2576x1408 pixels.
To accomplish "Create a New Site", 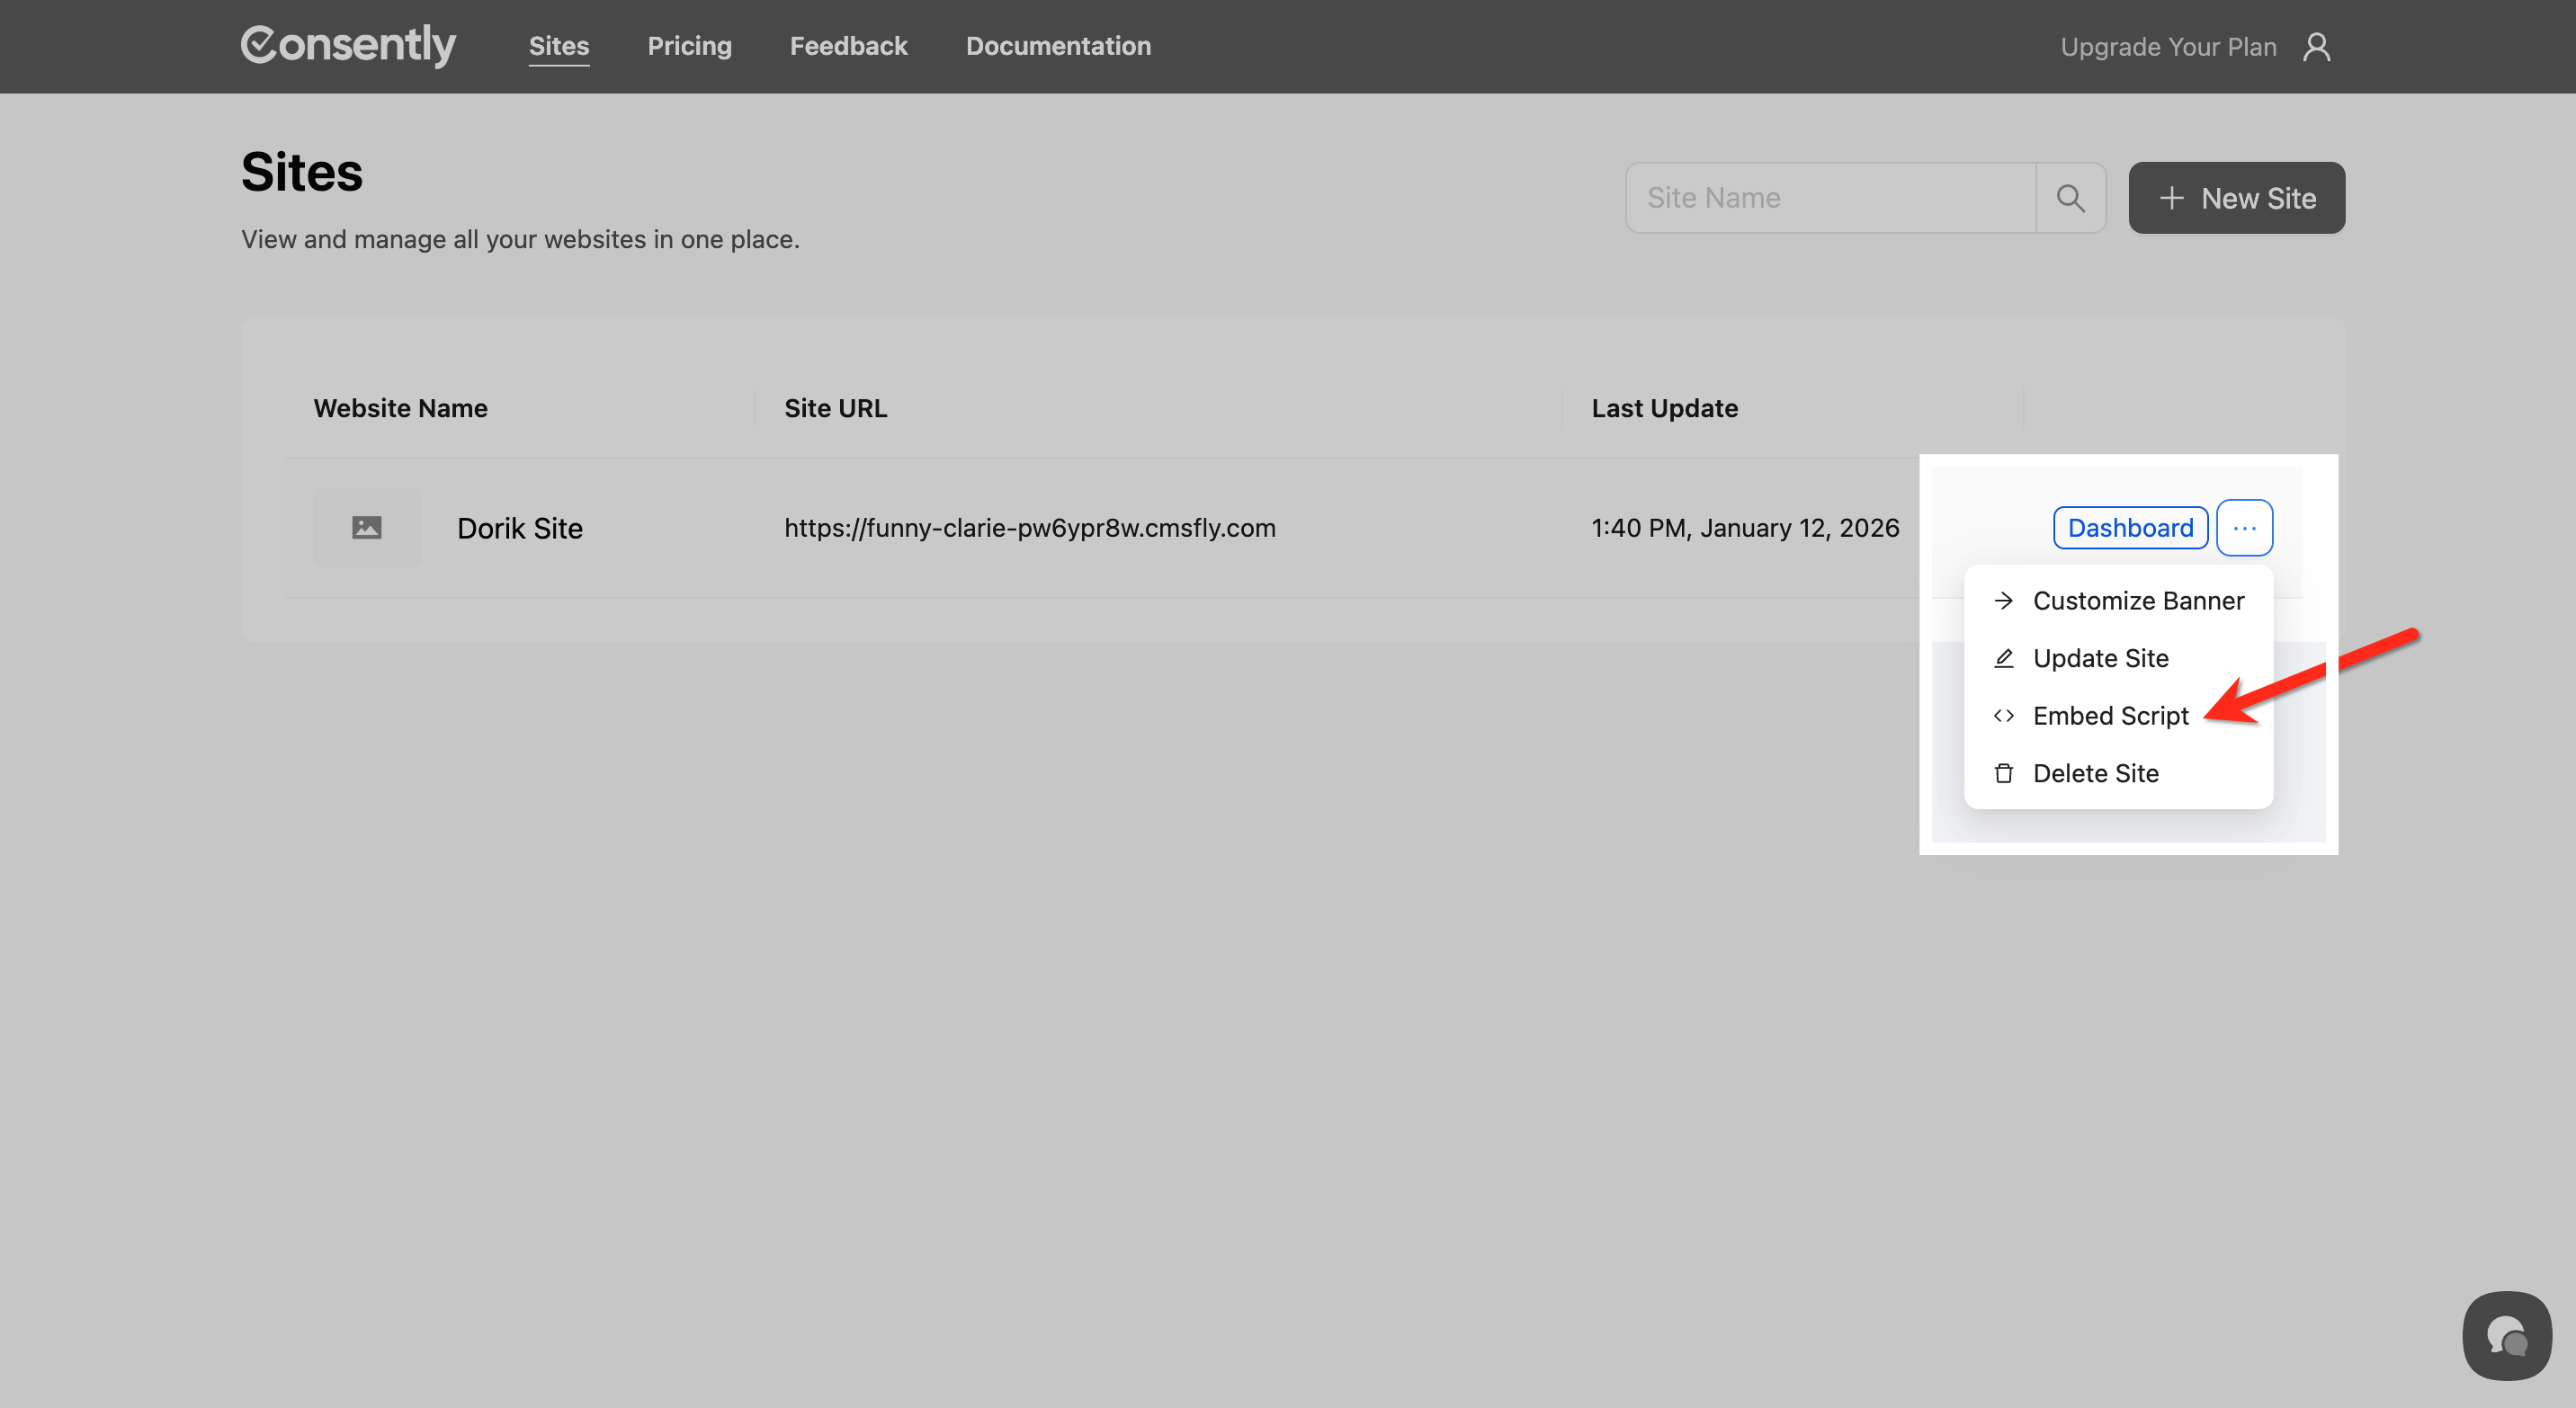I will [2237, 197].
